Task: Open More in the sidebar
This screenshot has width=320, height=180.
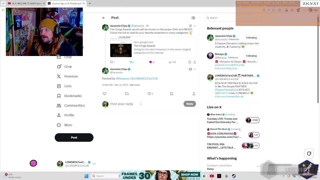Action: pos(64,125)
